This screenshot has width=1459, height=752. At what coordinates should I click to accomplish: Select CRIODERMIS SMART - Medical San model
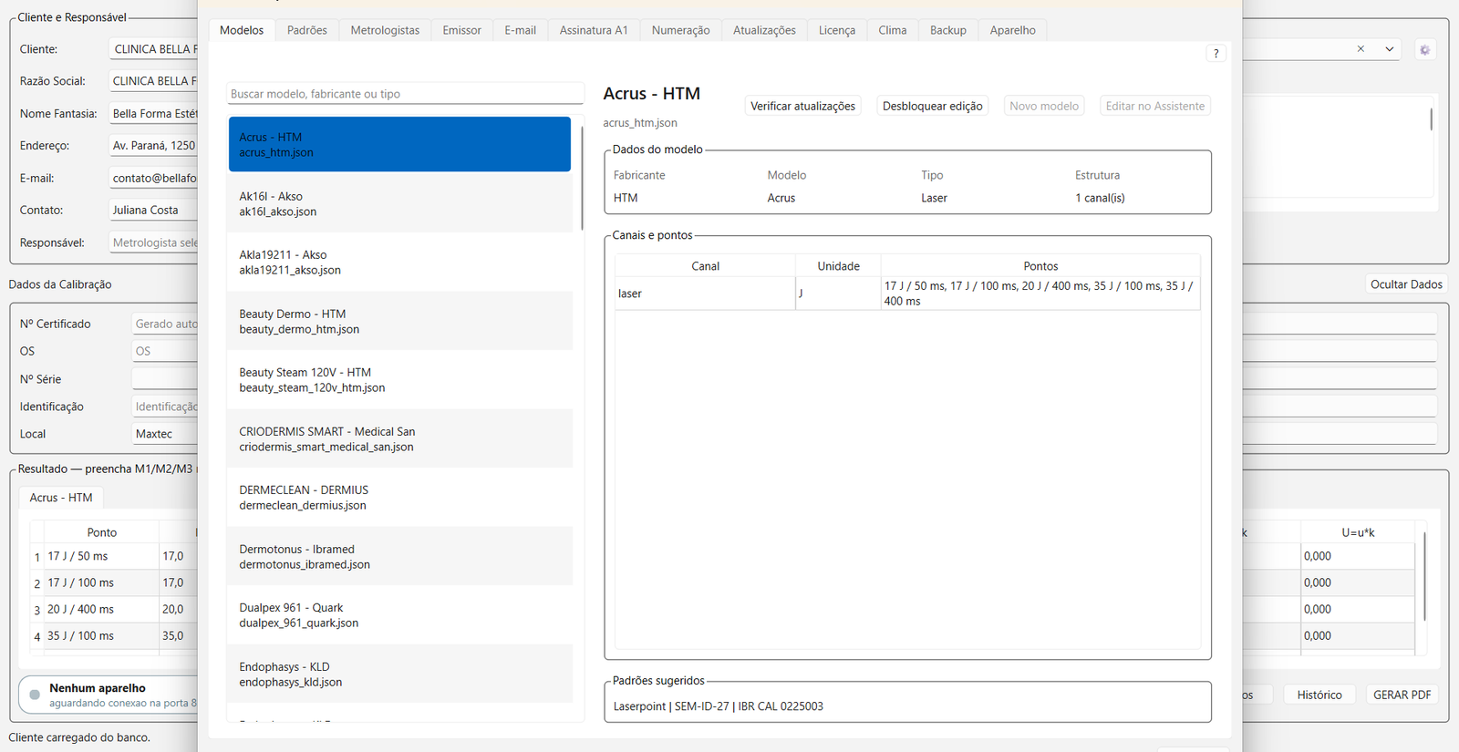(x=399, y=438)
